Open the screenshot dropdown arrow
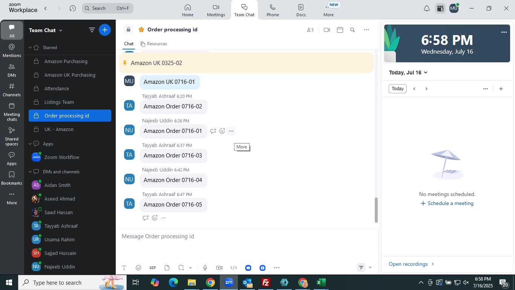 click(190, 268)
